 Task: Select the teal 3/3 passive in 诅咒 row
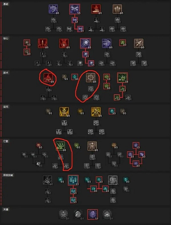tap(112, 111)
